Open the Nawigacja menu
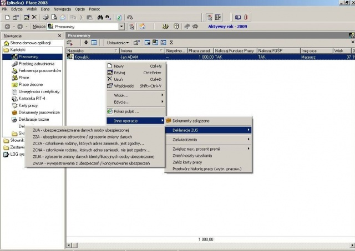Screen dimensions: 355x251 62,9
